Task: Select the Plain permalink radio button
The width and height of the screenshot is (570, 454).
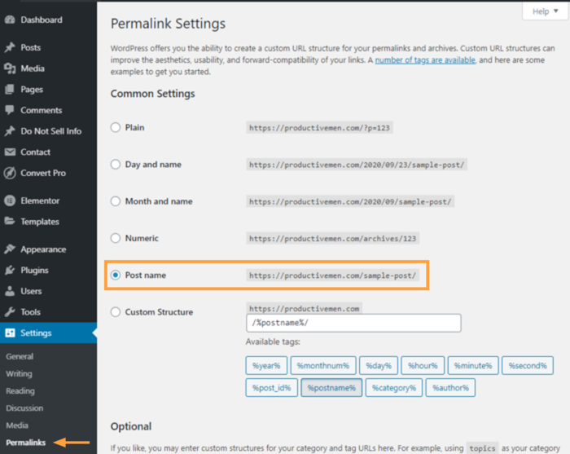Action: [x=116, y=127]
